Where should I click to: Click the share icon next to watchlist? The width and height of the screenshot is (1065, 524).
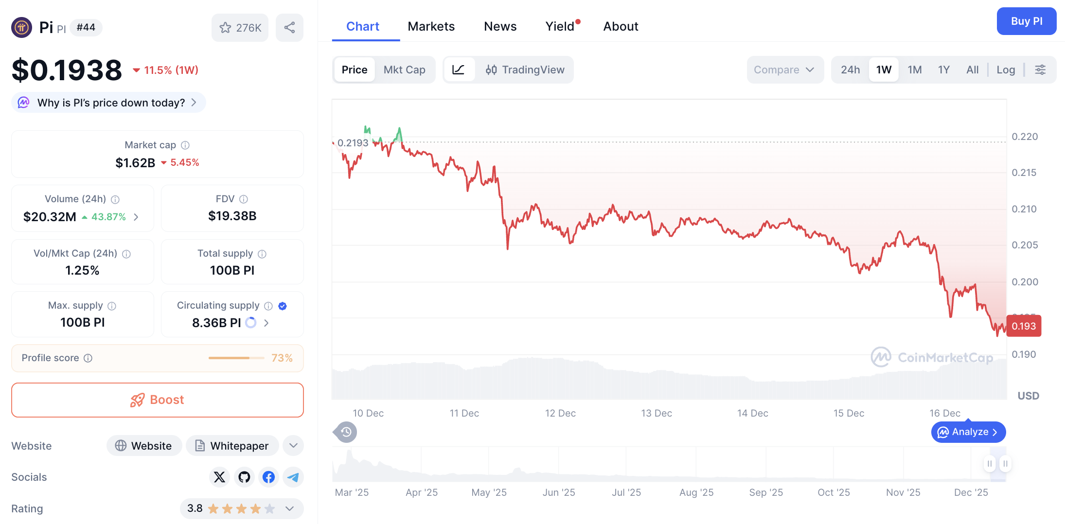click(x=289, y=28)
